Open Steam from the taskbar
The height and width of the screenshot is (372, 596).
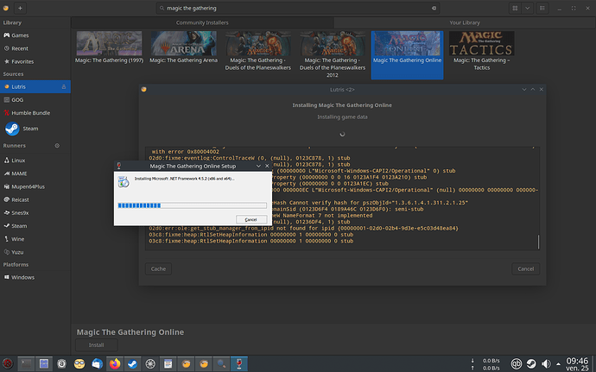[x=133, y=363]
